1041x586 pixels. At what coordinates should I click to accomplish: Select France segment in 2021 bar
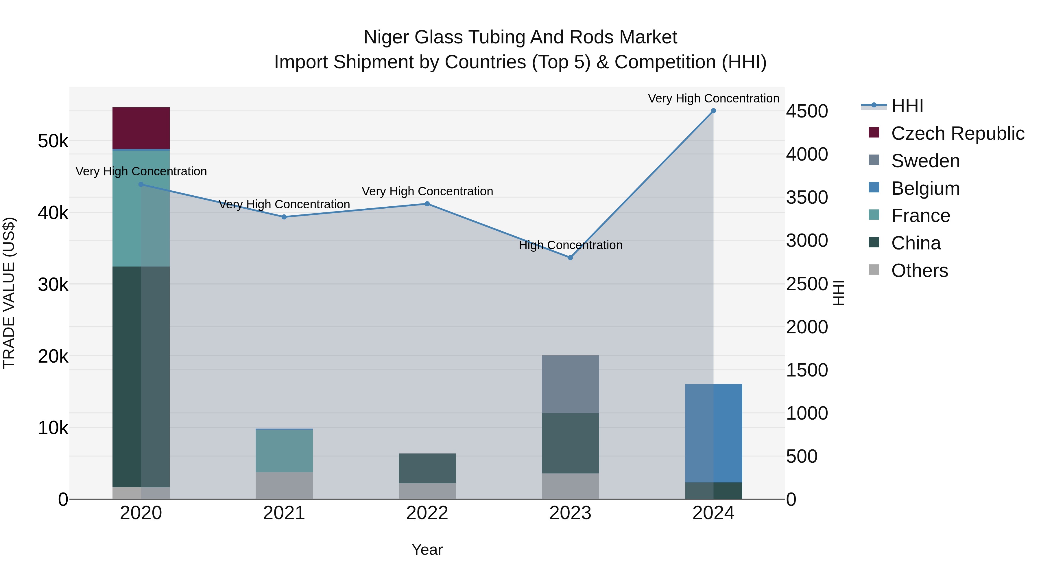click(x=284, y=451)
